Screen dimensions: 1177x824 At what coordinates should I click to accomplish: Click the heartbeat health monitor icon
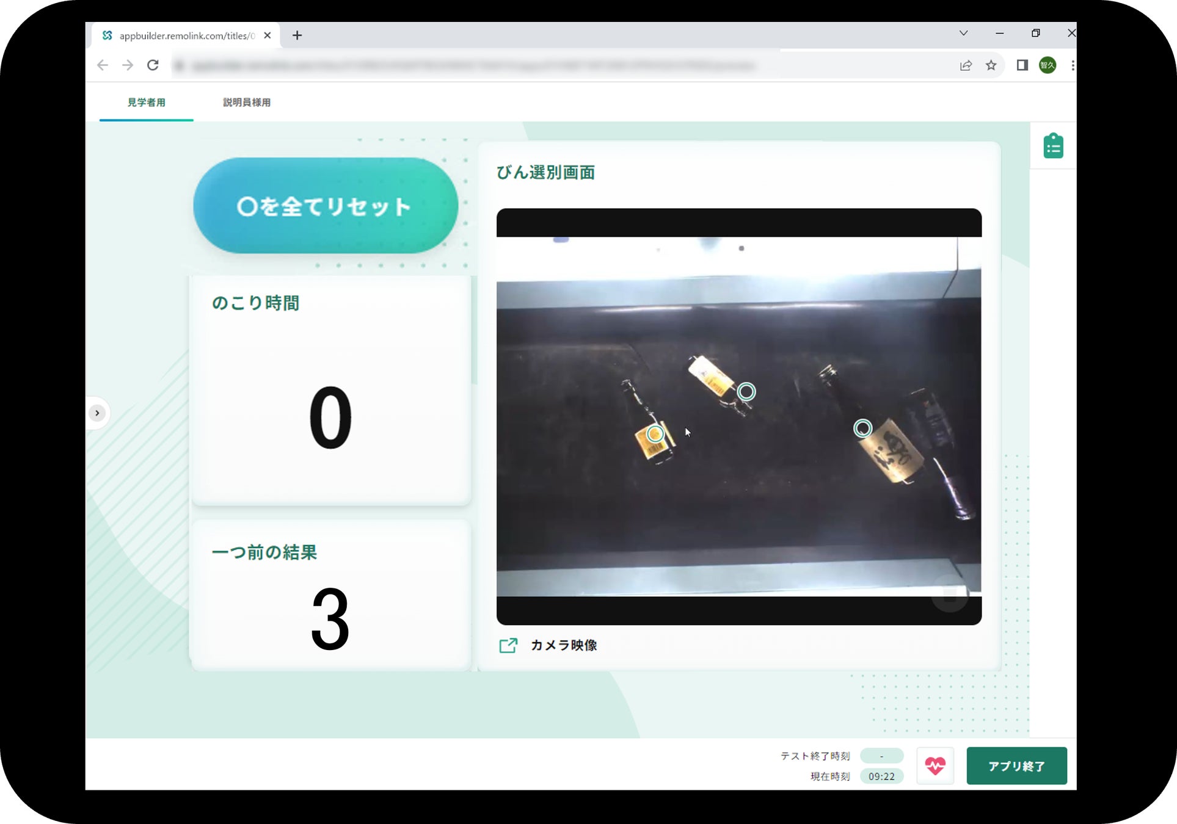coord(935,765)
